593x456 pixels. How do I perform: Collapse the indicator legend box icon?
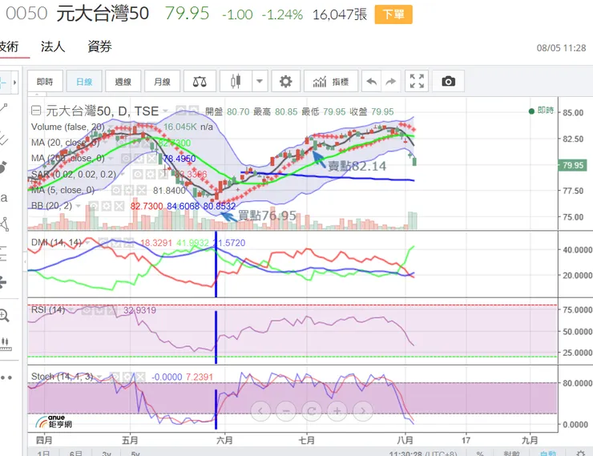tap(36, 111)
